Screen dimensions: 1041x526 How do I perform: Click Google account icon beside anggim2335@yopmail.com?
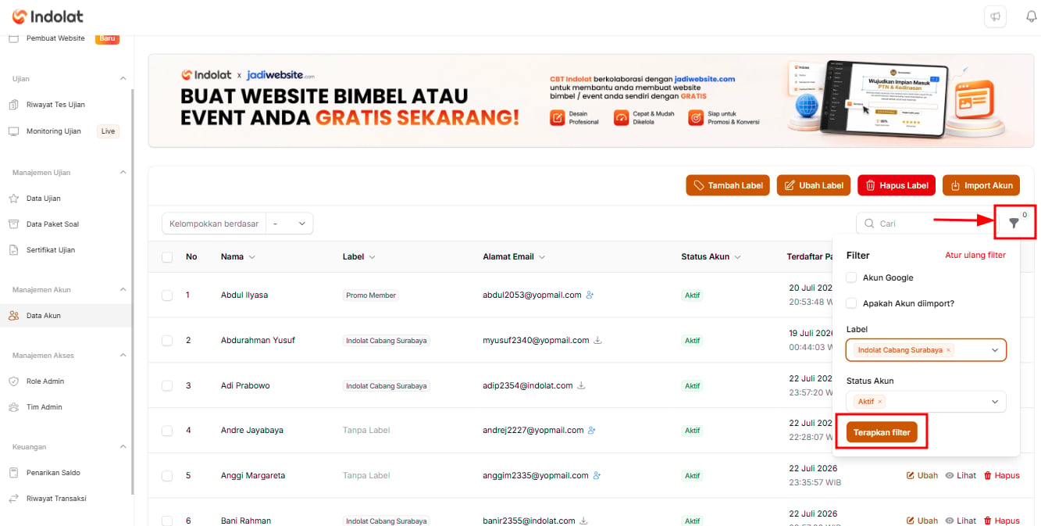pos(597,475)
